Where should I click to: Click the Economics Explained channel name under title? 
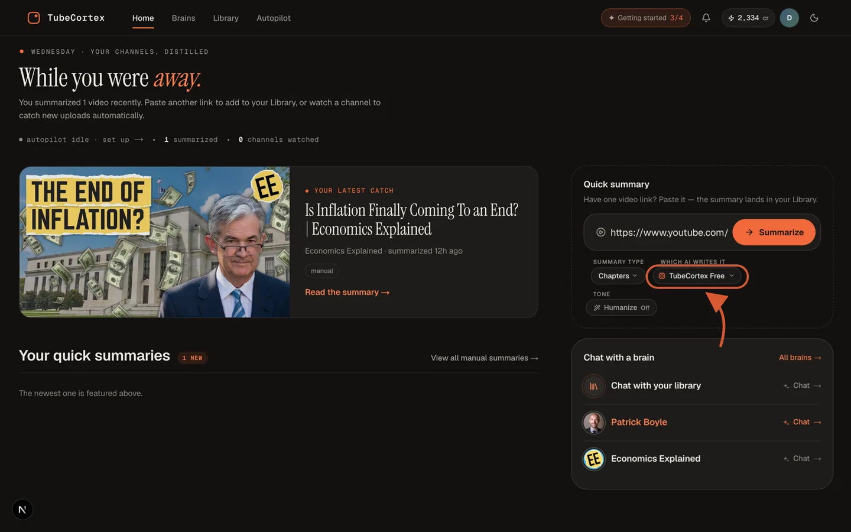(343, 251)
